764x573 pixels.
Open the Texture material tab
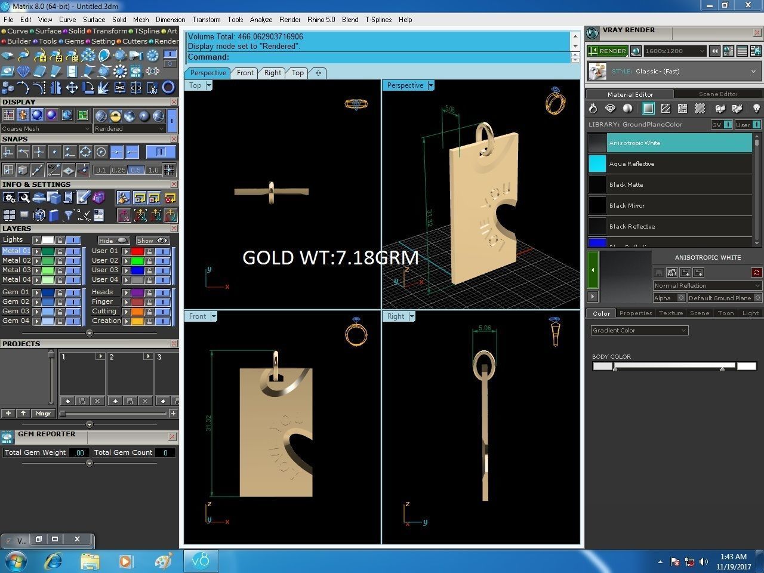pyautogui.click(x=671, y=313)
